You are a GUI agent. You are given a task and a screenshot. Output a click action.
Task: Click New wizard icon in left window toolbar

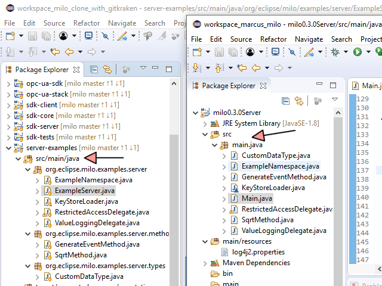click(x=11, y=36)
